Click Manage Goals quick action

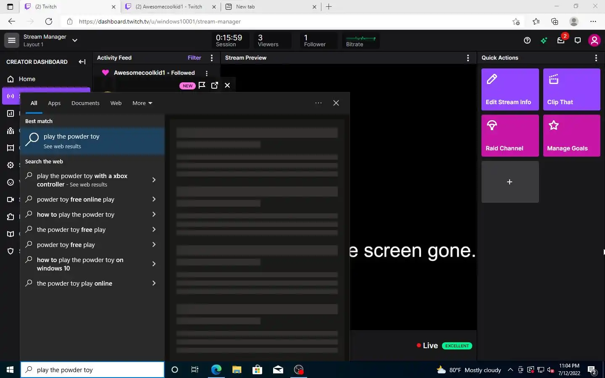(571, 136)
